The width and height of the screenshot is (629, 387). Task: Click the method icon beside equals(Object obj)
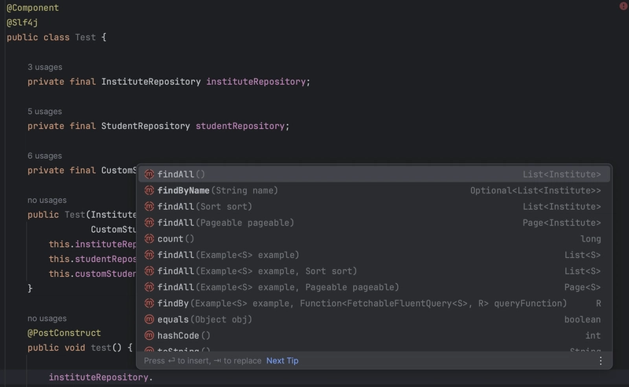coord(149,319)
